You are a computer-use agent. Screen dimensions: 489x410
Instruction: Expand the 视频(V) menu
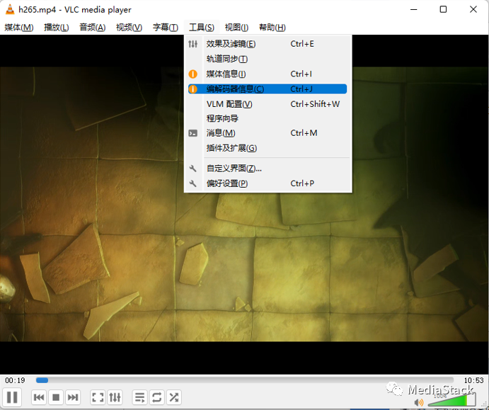(x=129, y=28)
